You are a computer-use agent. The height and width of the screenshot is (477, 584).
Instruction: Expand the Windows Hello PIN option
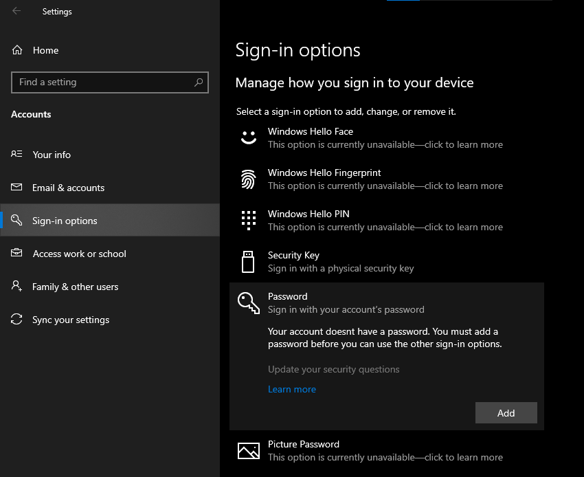385,220
